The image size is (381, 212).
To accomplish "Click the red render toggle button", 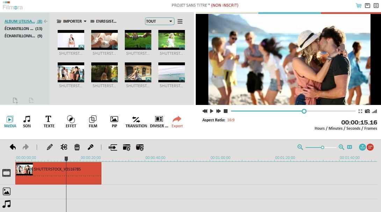I will coord(370,147).
